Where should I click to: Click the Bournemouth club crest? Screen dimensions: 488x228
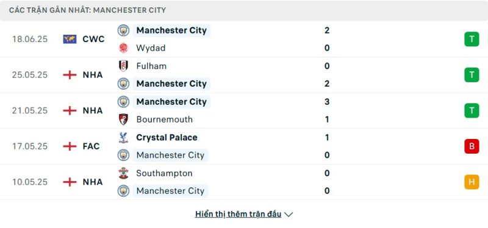124,119
